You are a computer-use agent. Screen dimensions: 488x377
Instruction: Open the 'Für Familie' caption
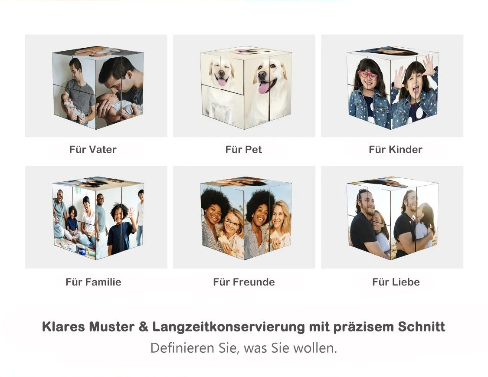[93, 282]
